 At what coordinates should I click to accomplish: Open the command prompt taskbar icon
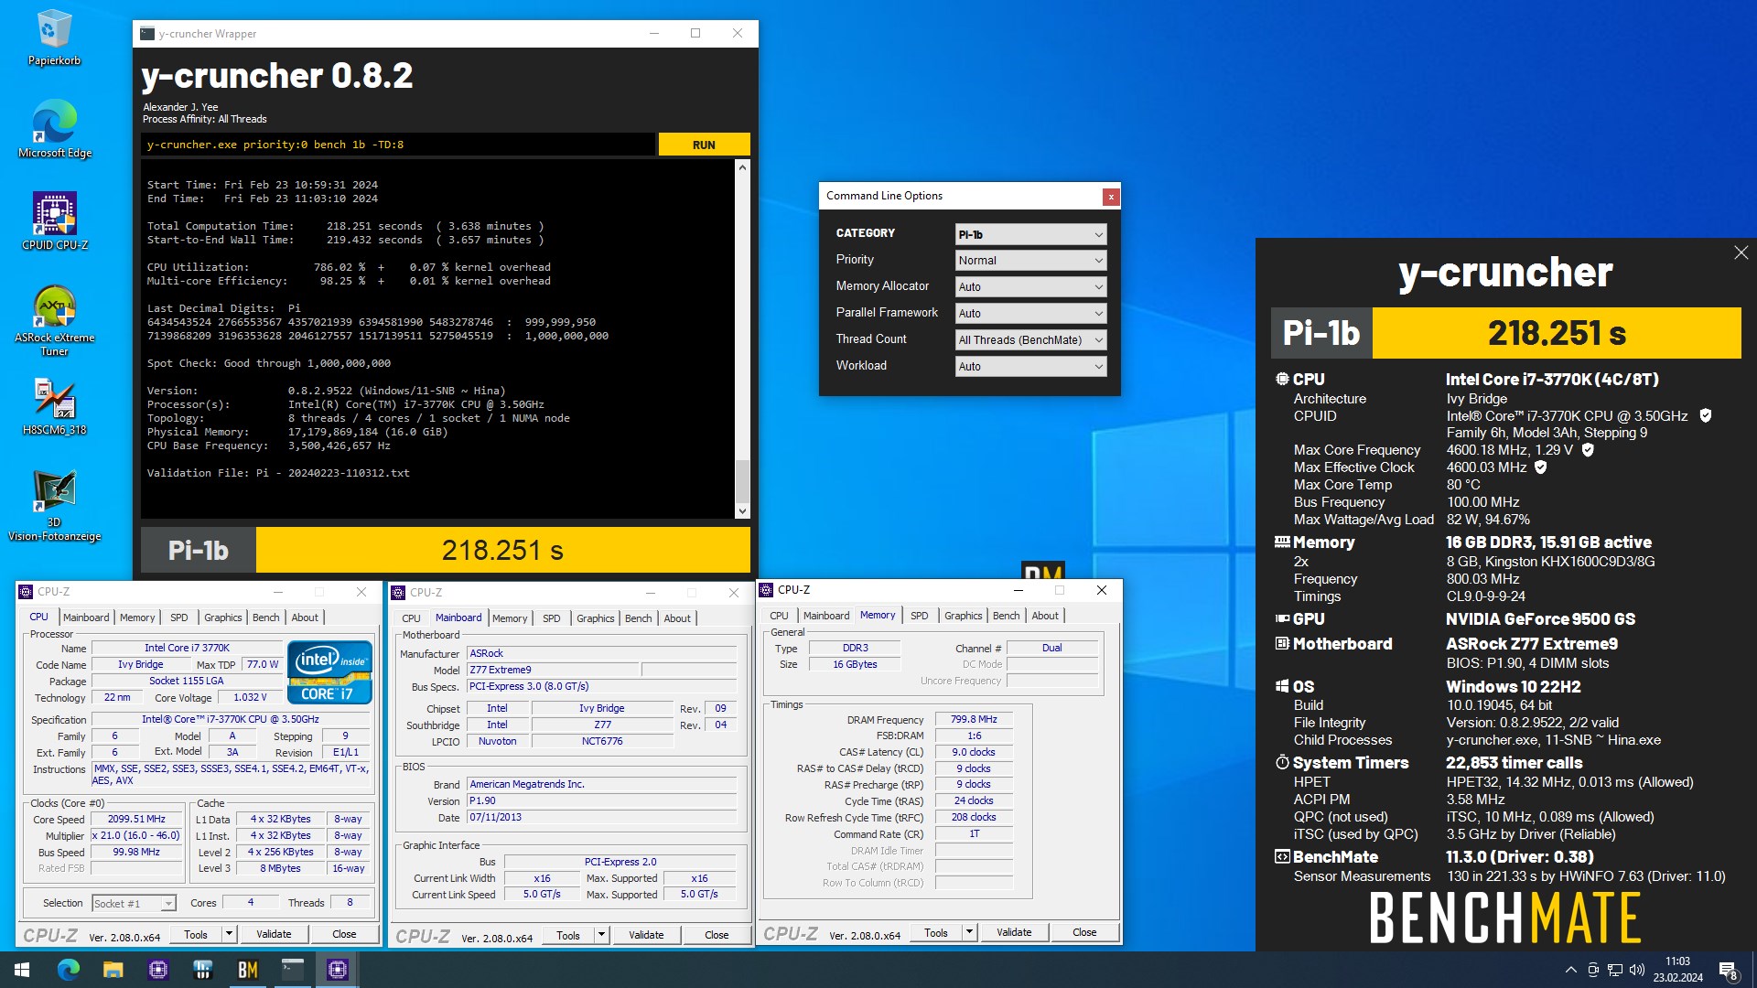pos(292,970)
